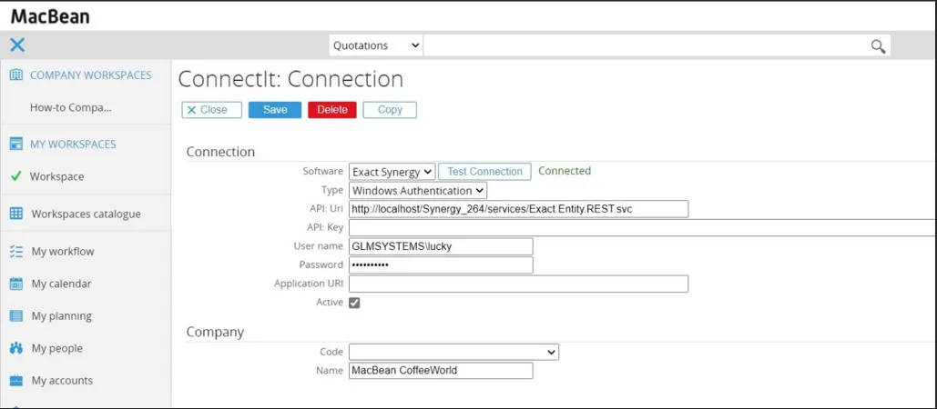Select How-to Compa... sidebar item

coord(70,107)
